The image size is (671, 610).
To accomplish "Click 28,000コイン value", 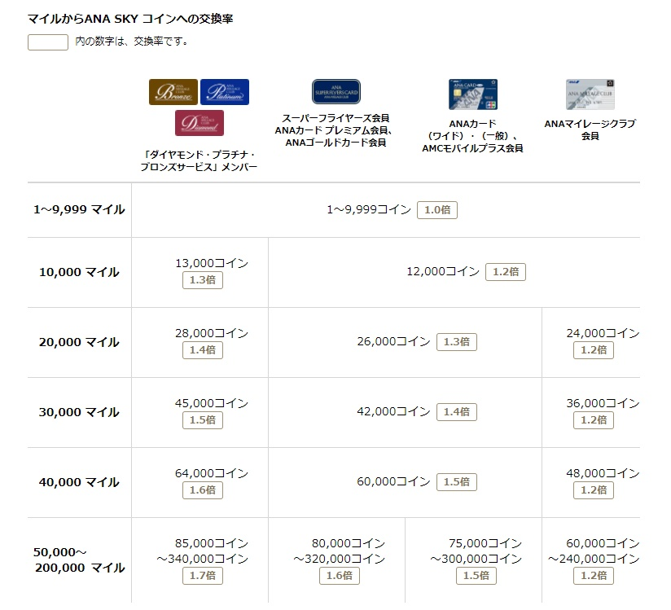I will 212,333.
